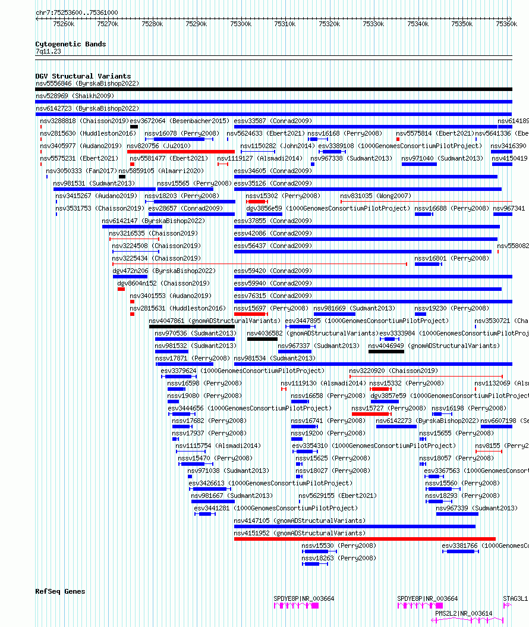Viewport: 529px width, 627px height.
Task: Click nsv3401553 (Audano2019) variant label
Action: tap(171, 296)
